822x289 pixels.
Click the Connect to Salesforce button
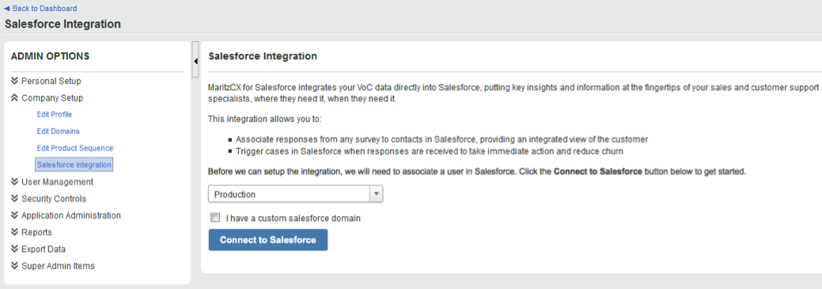click(x=268, y=240)
